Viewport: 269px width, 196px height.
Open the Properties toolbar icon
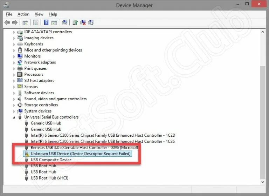[x=36, y=22]
